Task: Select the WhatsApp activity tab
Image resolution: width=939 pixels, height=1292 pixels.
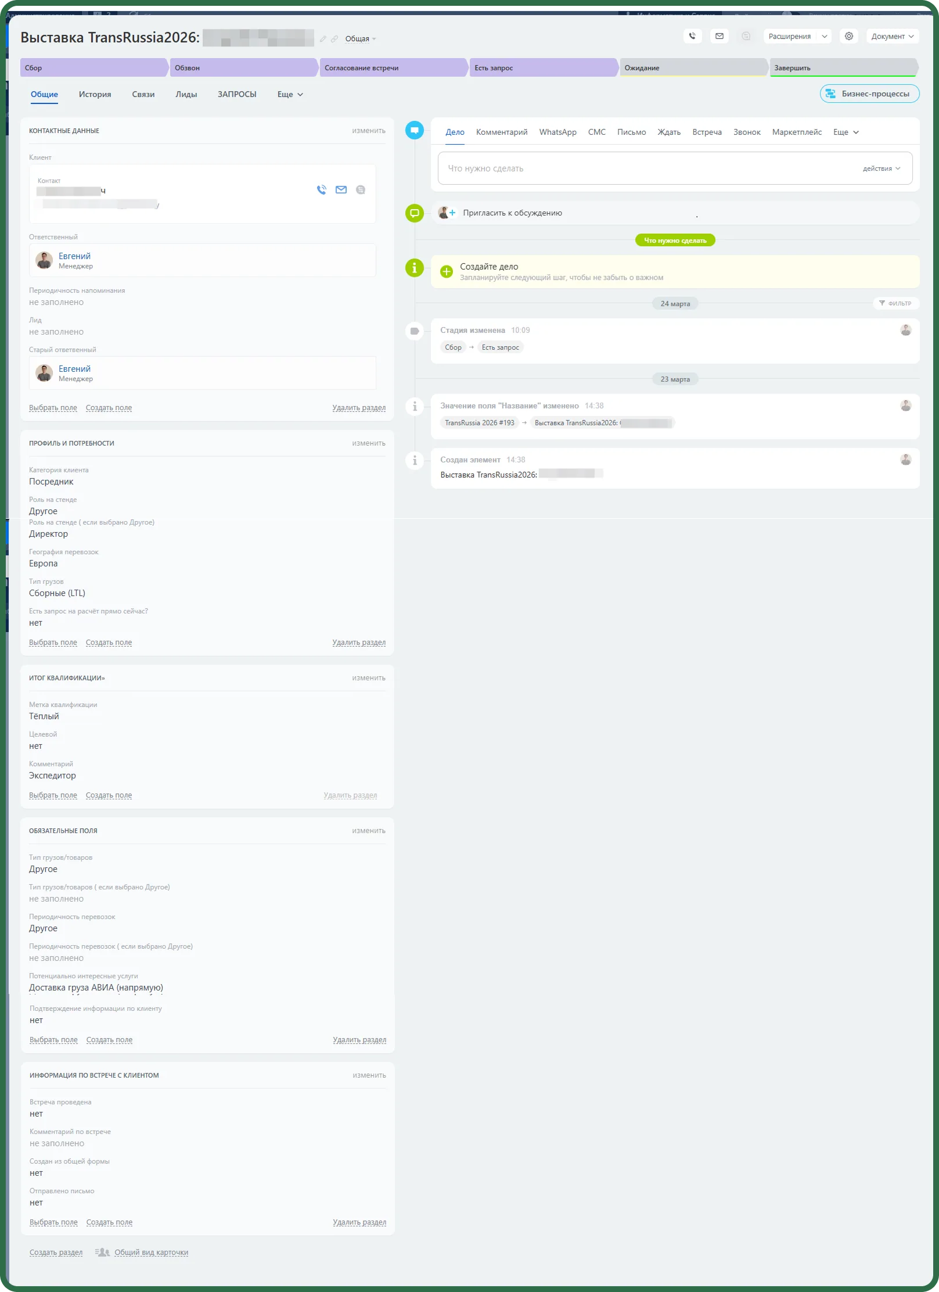Action: [x=557, y=132]
